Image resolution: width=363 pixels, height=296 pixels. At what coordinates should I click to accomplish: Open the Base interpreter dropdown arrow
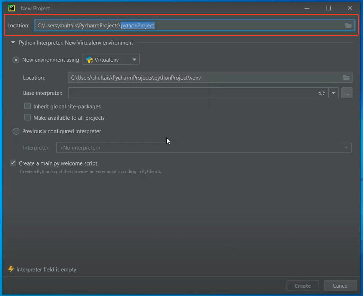(334, 93)
